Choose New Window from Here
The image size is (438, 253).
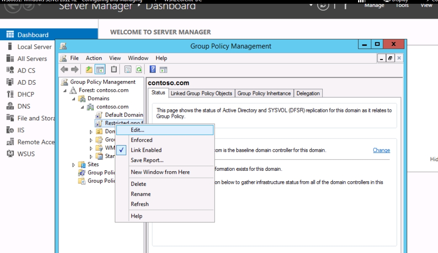tap(165, 172)
